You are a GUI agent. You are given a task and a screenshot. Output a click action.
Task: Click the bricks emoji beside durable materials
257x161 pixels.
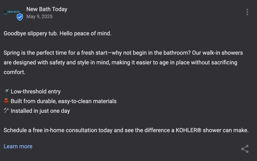[7, 101]
